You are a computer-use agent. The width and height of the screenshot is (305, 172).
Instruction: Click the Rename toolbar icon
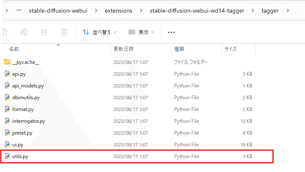point(24,32)
